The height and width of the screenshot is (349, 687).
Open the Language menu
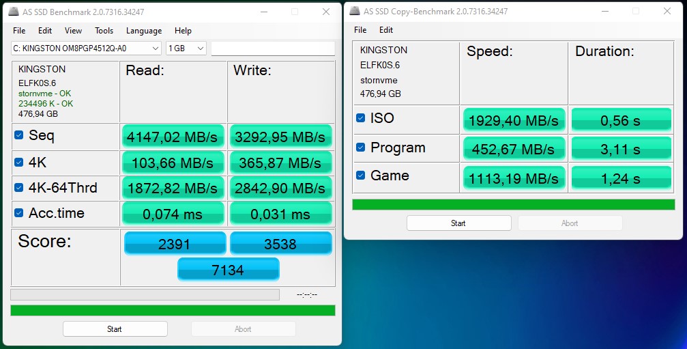click(x=144, y=31)
